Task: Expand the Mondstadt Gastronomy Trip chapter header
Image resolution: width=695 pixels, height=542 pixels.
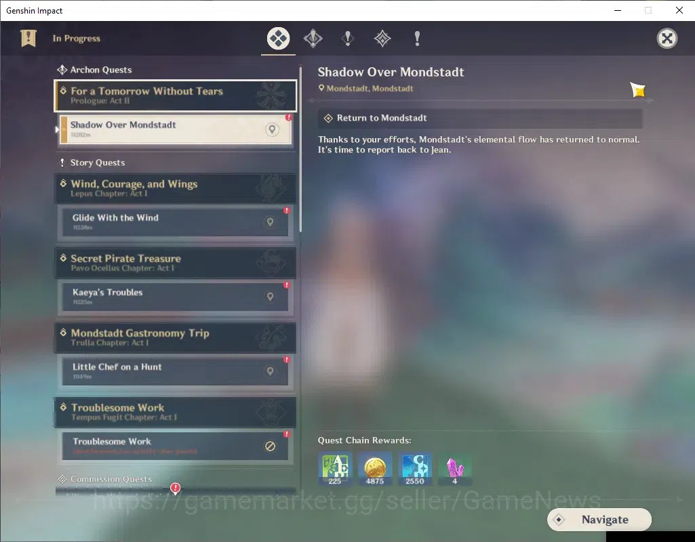Action: pyautogui.click(x=176, y=337)
